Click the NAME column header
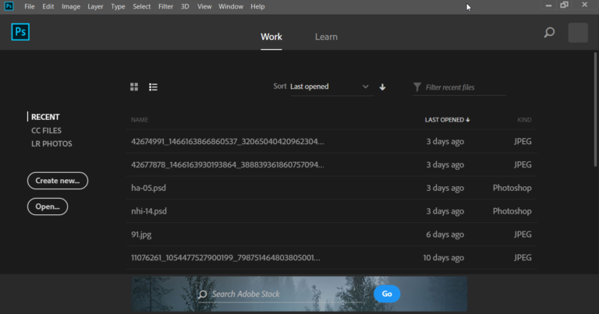Viewport: 599px width, 314px height. click(140, 120)
